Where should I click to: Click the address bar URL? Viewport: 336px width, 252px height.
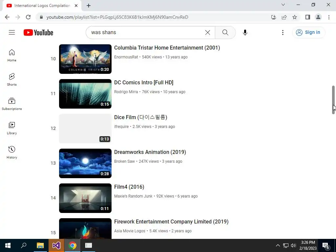(117, 17)
